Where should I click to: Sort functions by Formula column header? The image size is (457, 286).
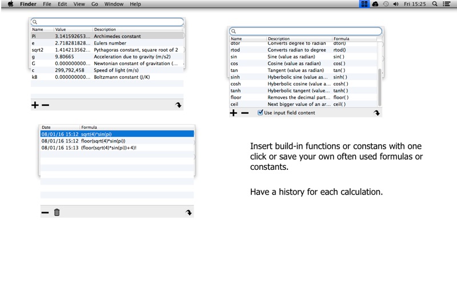[354, 38]
